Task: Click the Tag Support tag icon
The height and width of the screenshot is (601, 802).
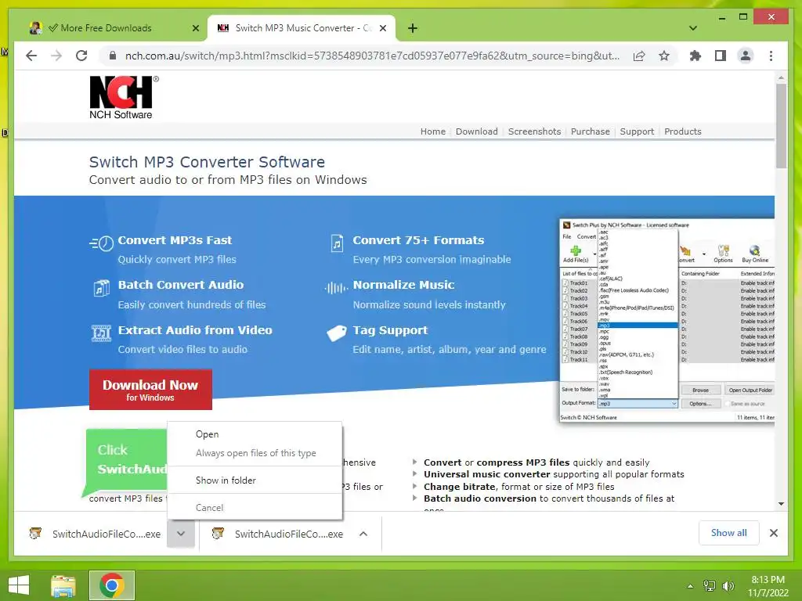Action: pos(337,333)
